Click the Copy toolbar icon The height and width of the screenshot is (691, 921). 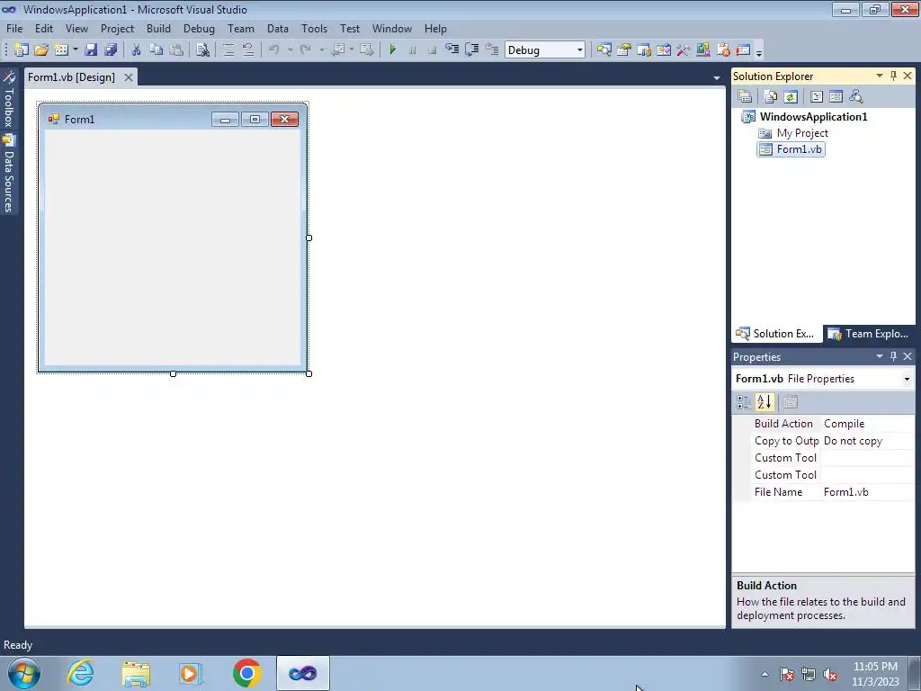[x=156, y=50]
